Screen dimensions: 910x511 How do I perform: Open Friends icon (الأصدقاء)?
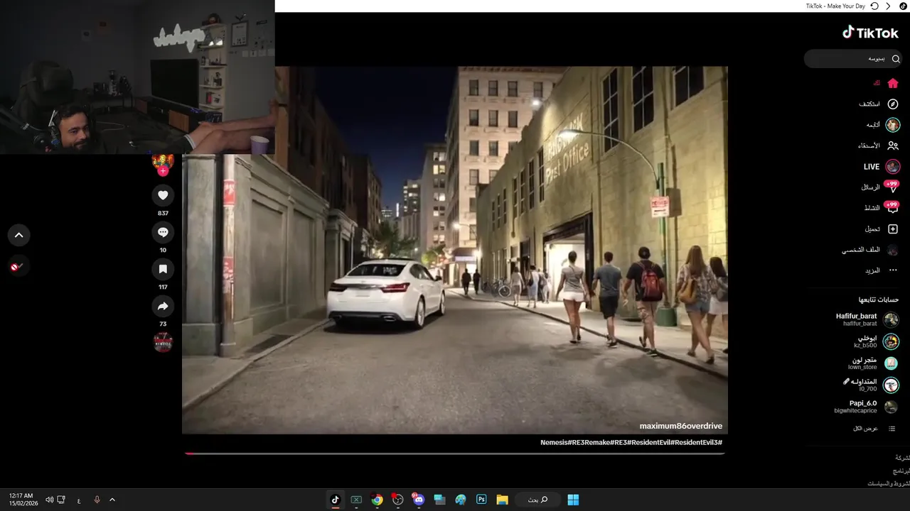pyautogui.click(x=893, y=145)
